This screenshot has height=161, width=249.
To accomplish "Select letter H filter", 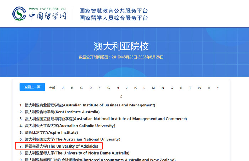I will 118,88.
